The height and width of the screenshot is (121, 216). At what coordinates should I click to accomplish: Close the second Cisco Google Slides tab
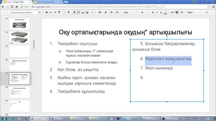pos(61,2)
